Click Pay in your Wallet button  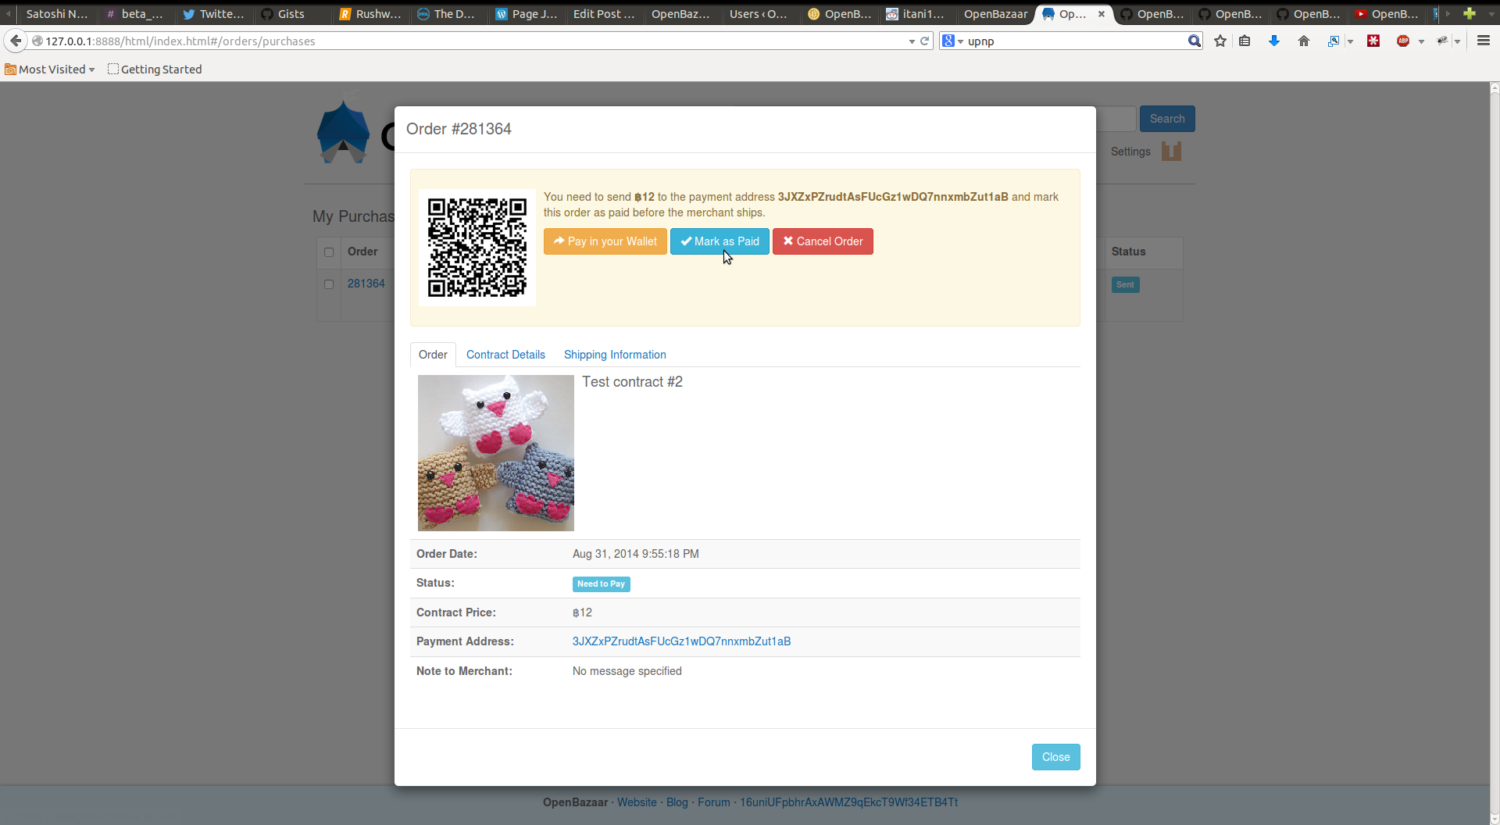(x=605, y=241)
